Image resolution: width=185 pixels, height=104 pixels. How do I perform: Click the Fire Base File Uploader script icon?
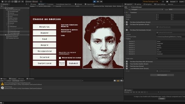pyautogui.click(x=127, y=25)
